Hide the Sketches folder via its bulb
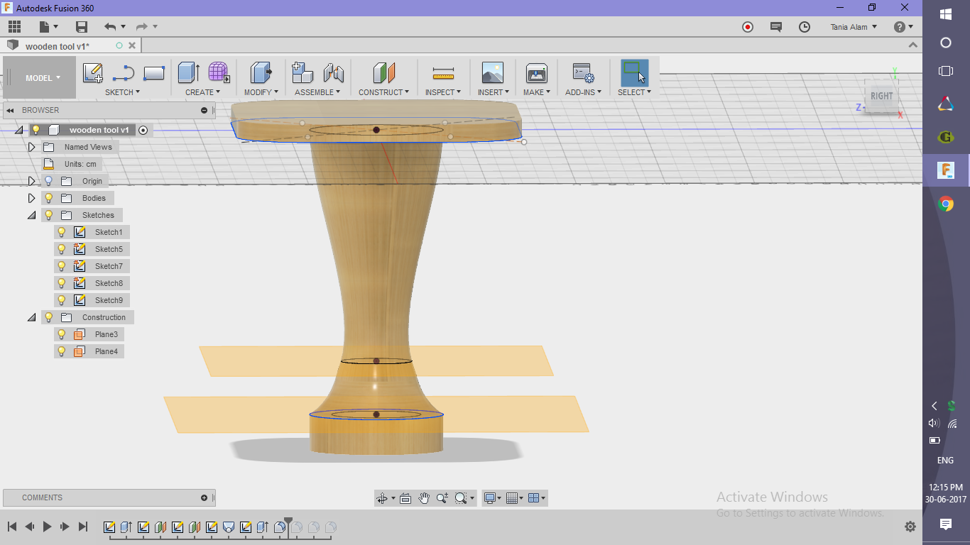Screen dimensions: 970x545 pyautogui.click(x=49, y=215)
